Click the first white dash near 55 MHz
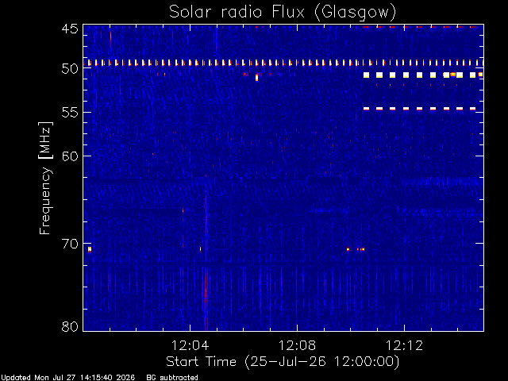The image size is (508, 381). [367, 109]
